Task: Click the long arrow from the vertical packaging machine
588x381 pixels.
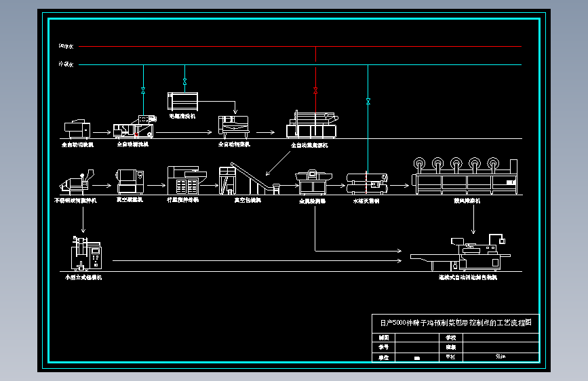Action: point(257,260)
